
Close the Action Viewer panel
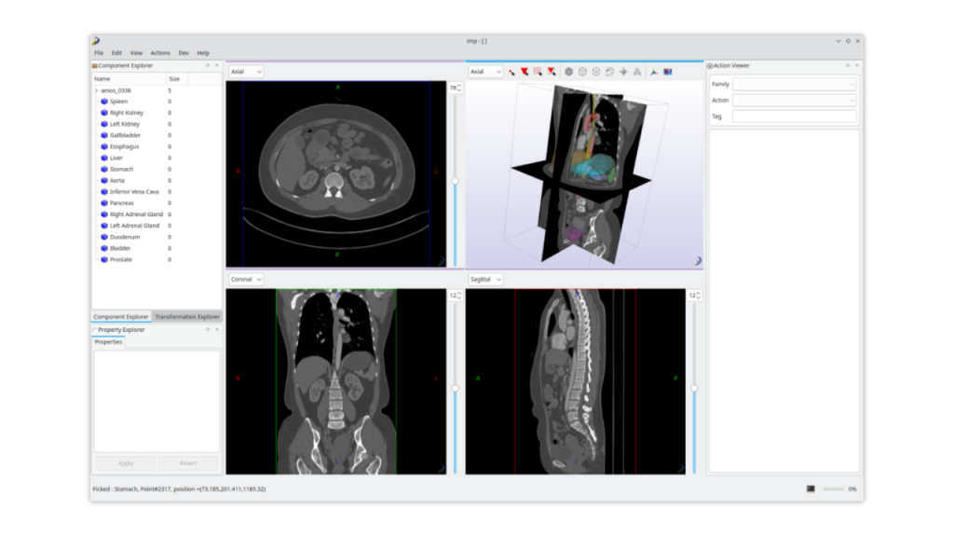click(858, 66)
